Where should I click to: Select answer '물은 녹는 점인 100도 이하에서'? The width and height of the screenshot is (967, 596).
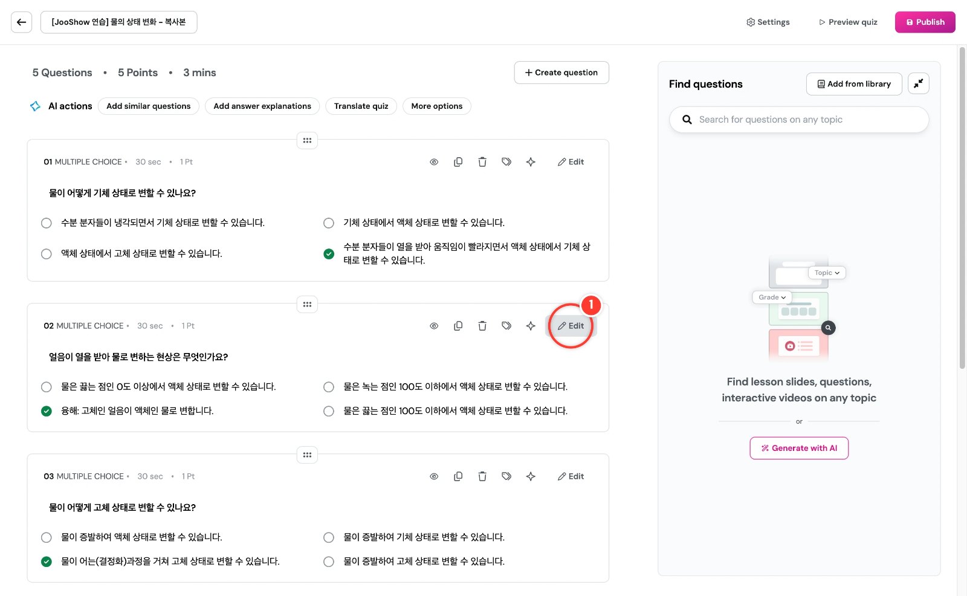[x=329, y=387]
